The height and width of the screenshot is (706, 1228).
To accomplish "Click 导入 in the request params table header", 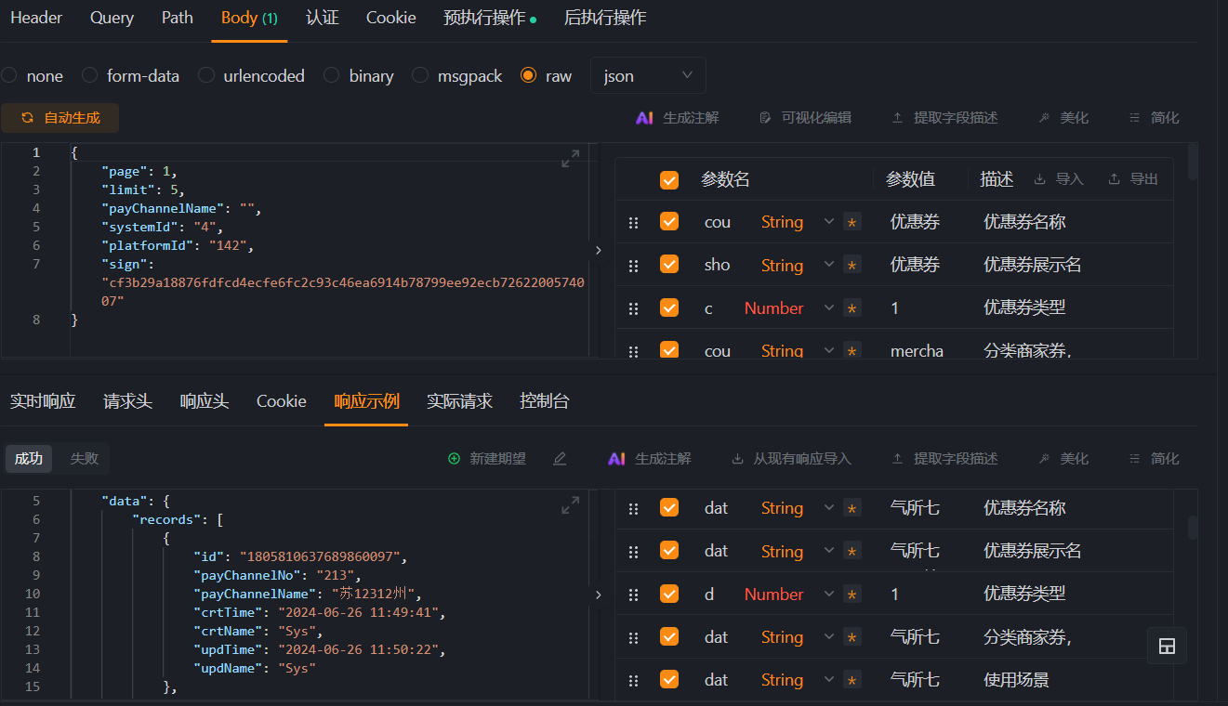I will coord(1059,179).
